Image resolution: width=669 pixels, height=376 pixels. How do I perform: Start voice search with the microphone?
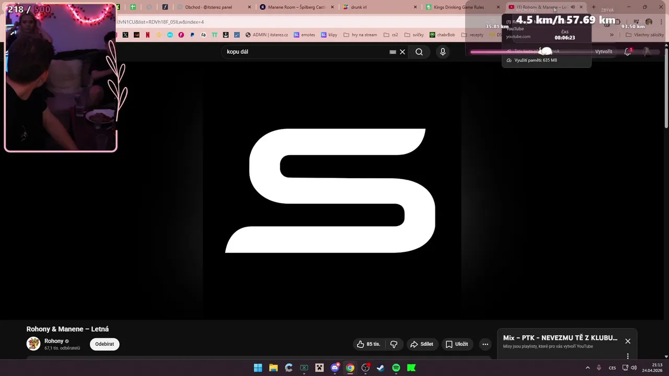[x=443, y=52]
